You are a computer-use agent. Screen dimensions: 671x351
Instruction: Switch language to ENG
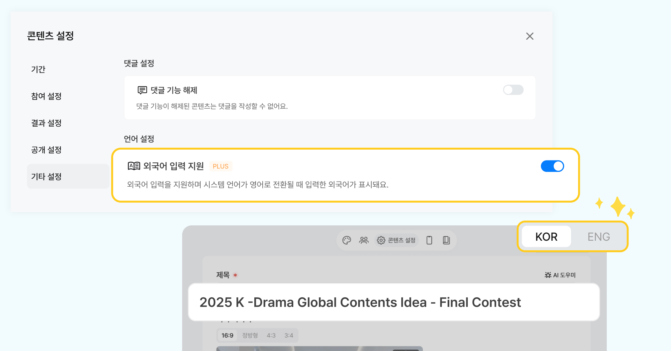(x=598, y=237)
